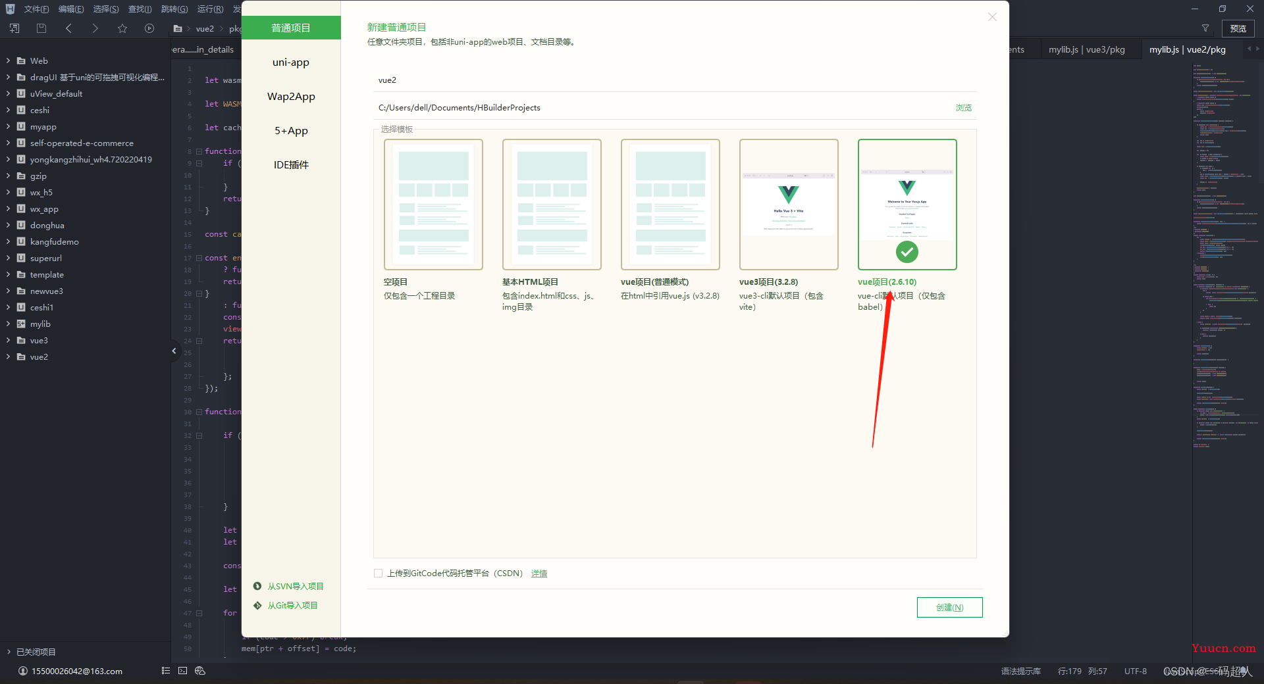Expand the Web folder
1264x684 pixels.
tap(9, 61)
